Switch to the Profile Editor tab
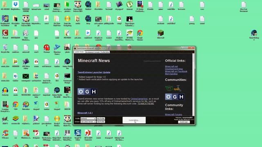The width and height of the screenshot is (262, 147). coord(105,52)
